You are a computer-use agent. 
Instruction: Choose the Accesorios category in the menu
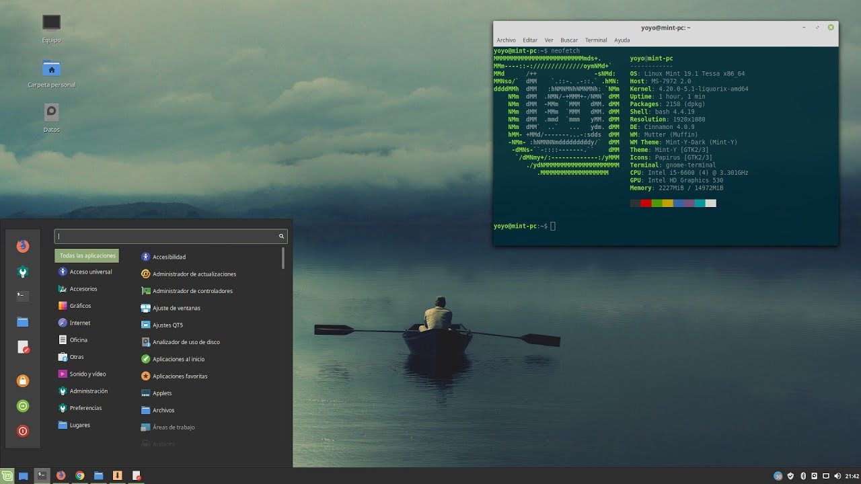click(83, 288)
